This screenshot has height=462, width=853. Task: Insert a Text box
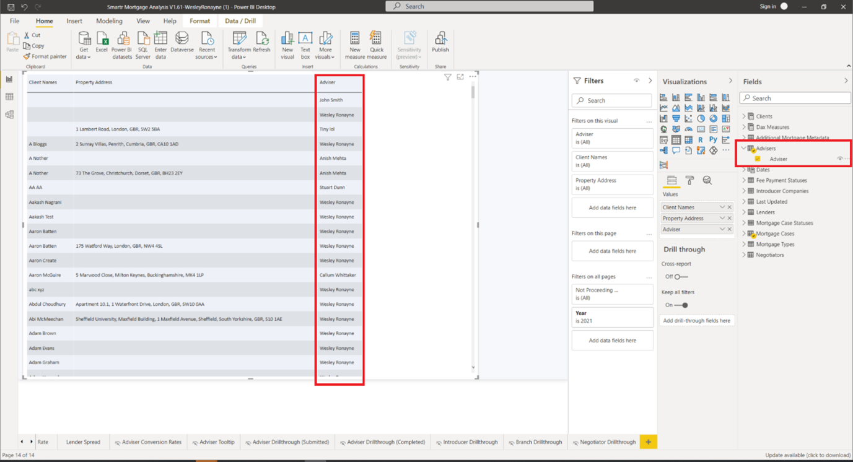coord(305,45)
